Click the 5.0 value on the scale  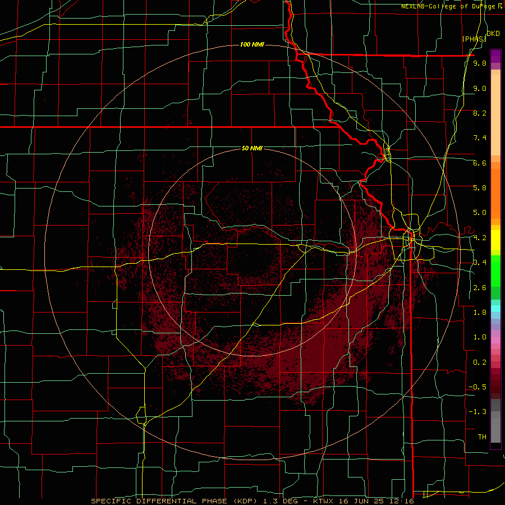(x=480, y=213)
